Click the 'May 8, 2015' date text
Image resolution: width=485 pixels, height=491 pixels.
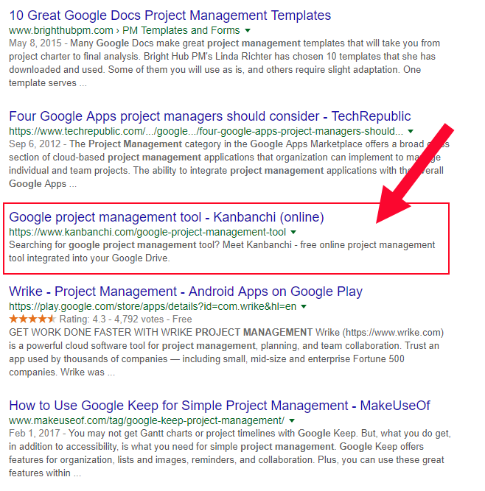(35, 43)
